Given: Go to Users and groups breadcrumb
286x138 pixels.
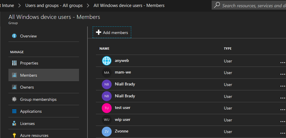Looking at the screenshot, I should pos(54,6).
